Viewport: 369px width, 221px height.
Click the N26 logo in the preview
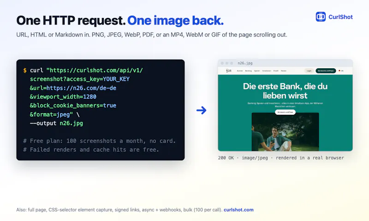tap(228, 71)
